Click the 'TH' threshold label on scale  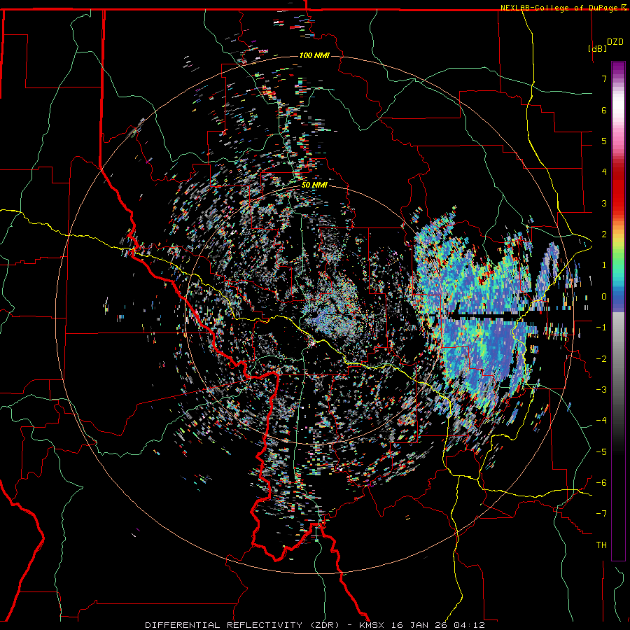tap(601, 545)
